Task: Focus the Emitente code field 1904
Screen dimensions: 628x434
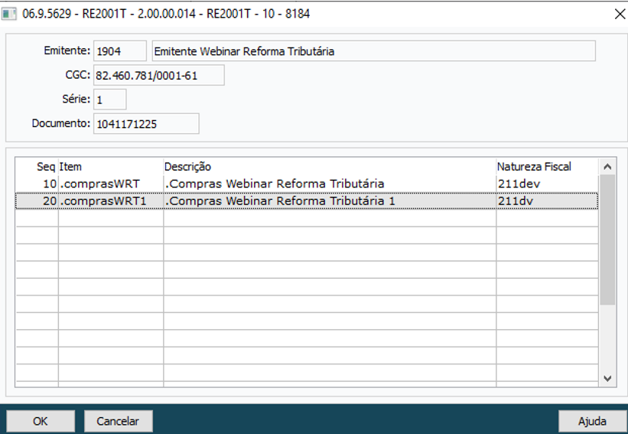Action: click(120, 51)
